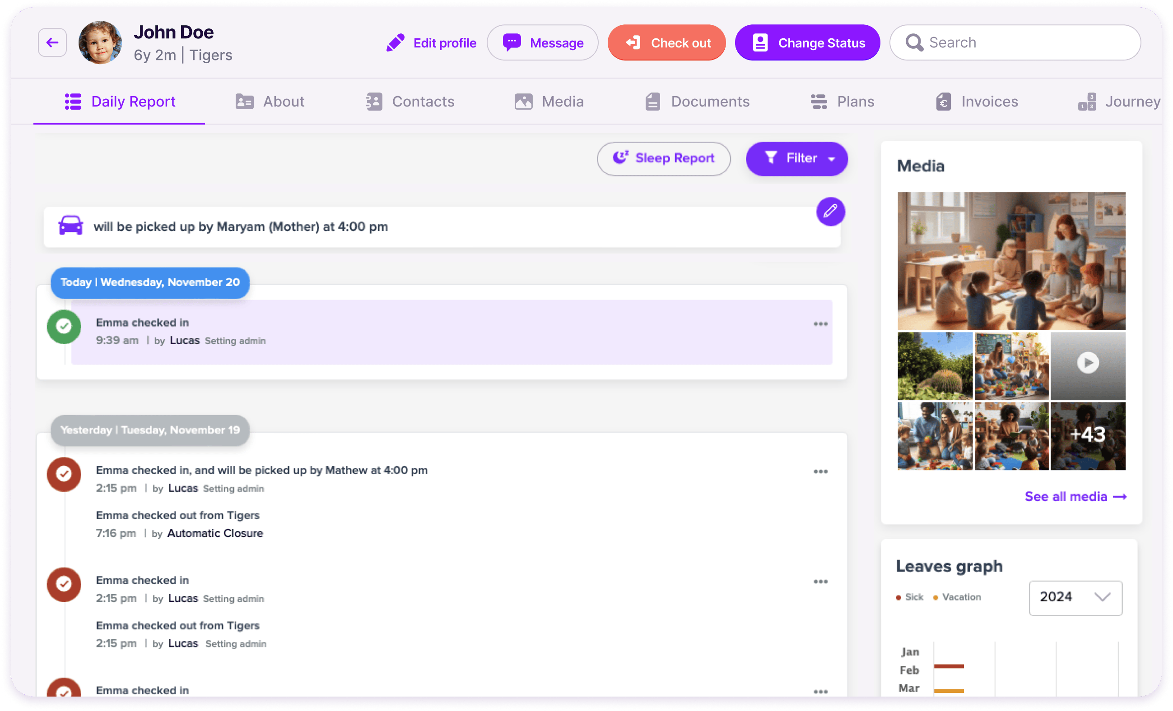The image size is (1173, 711).
Task: Click the edit pencil icon on pickup card
Action: (830, 211)
